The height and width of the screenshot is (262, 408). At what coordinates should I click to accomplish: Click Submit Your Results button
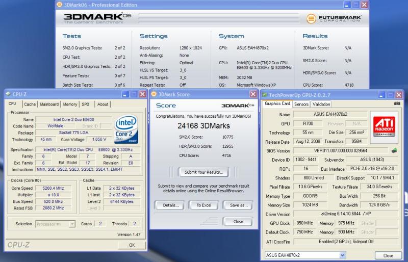coord(203,172)
